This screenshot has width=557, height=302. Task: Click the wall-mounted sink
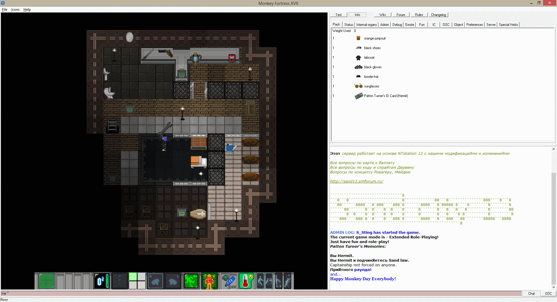(x=106, y=74)
